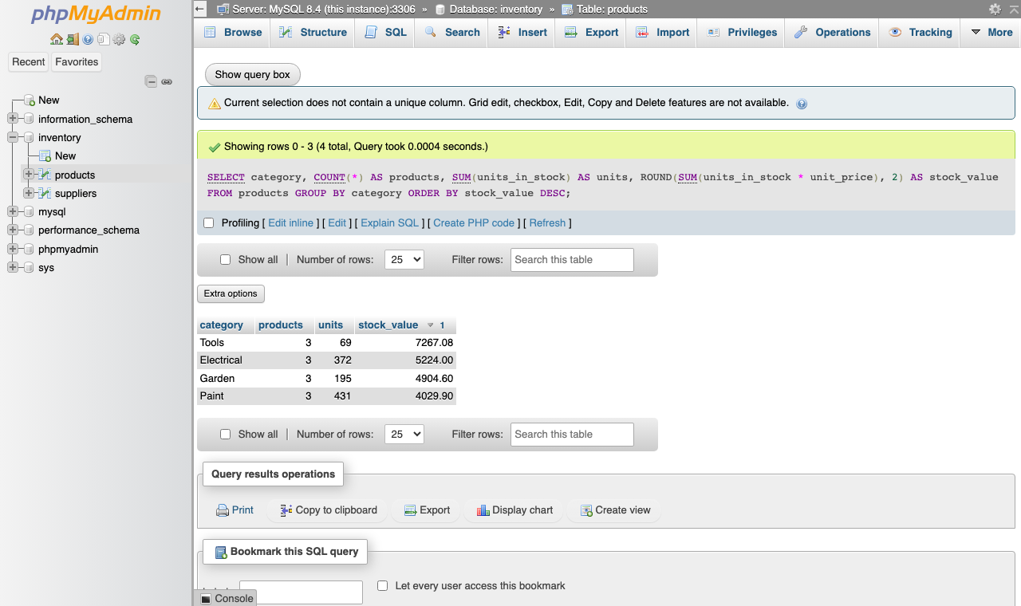The width and height of the screenshot is (1021, 606).
Task: Open the More tab dropdown
Action: tap(991, 33)
